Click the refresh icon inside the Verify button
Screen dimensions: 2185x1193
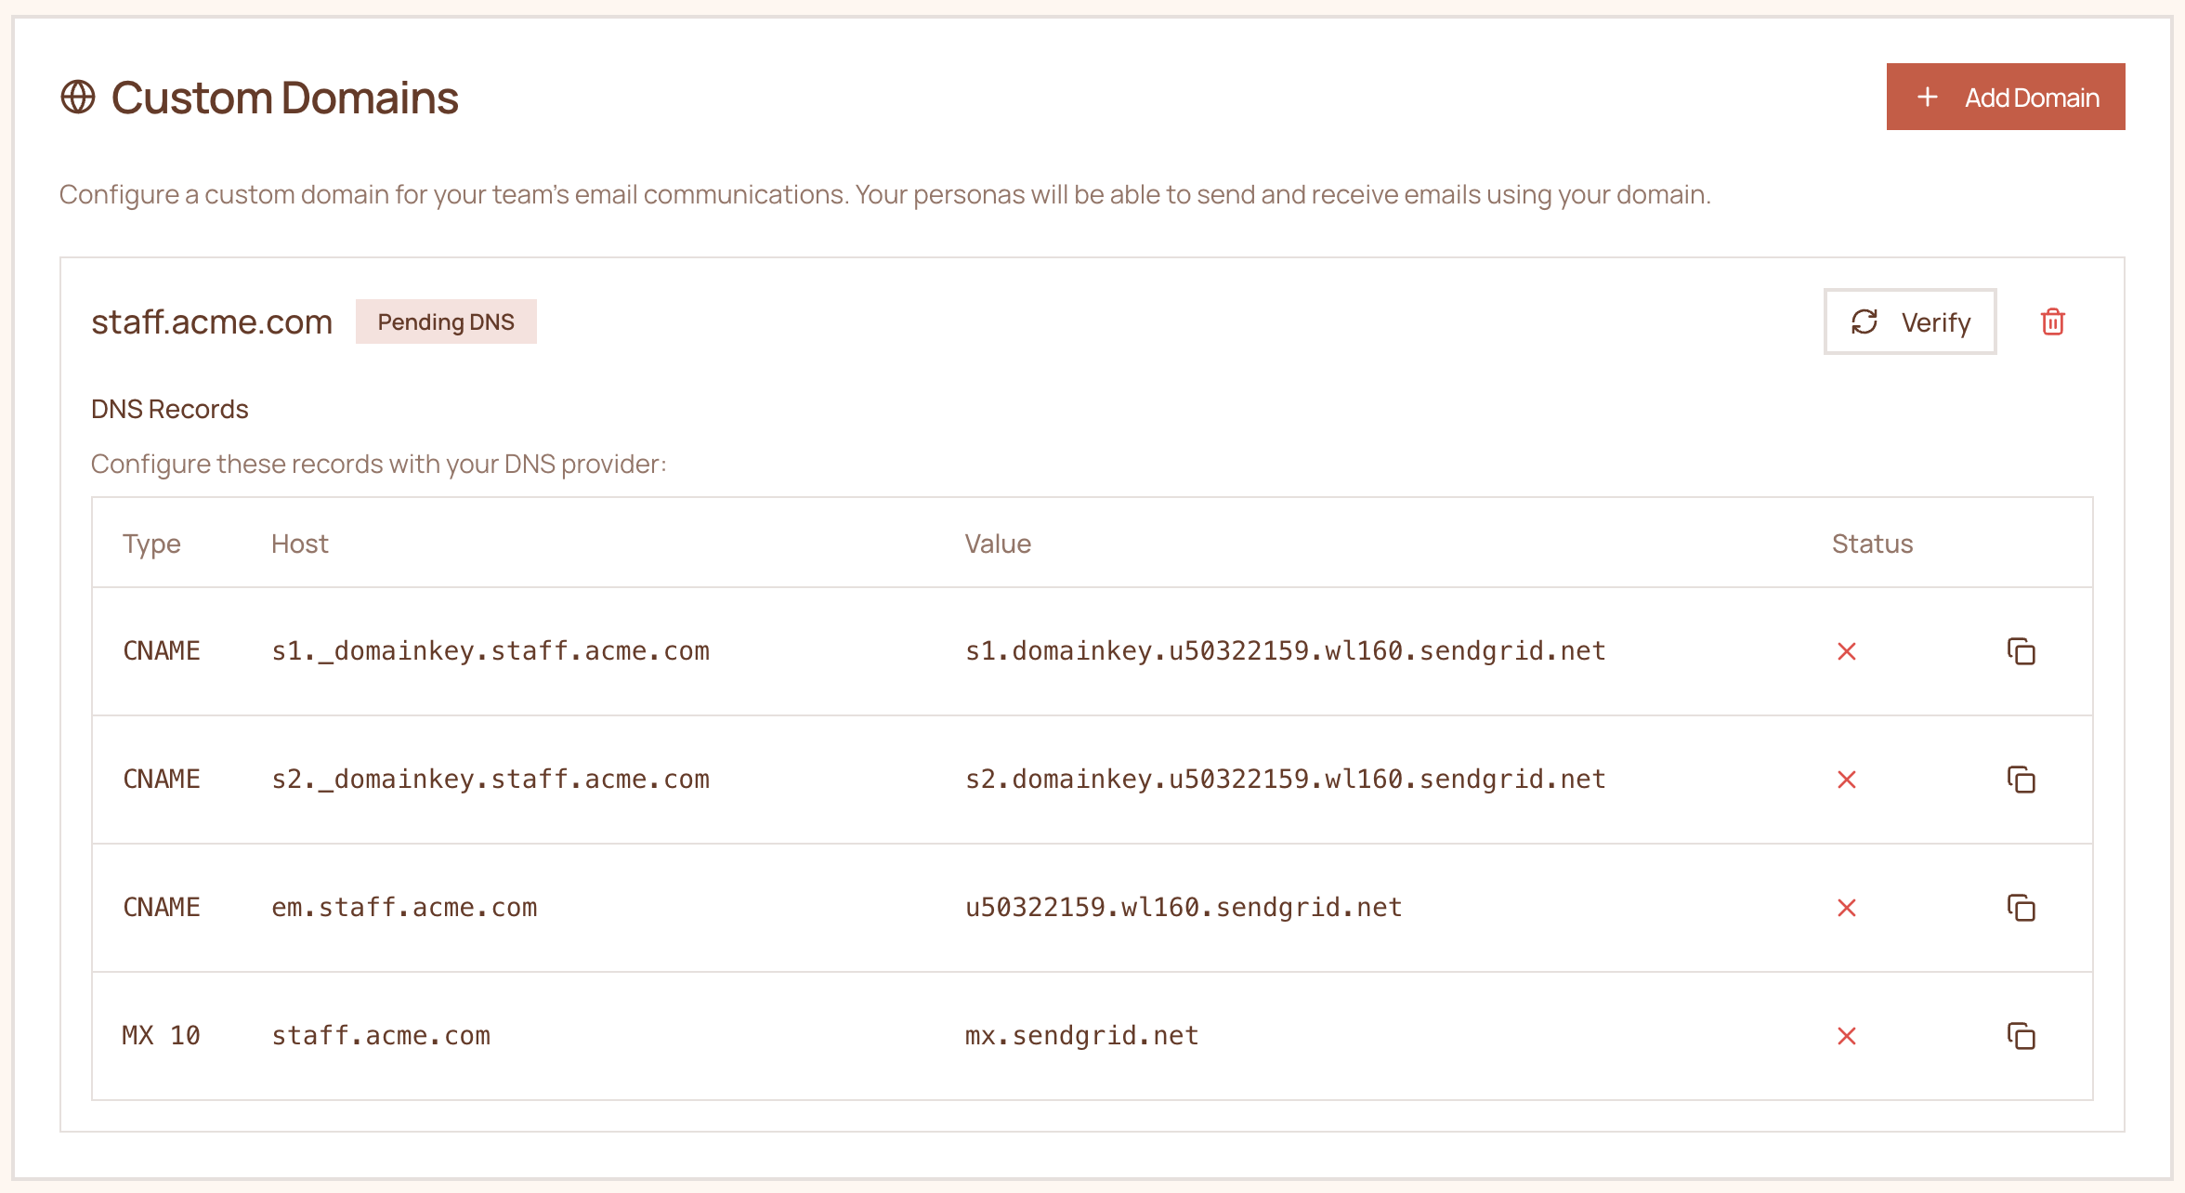coord(1865,321)
